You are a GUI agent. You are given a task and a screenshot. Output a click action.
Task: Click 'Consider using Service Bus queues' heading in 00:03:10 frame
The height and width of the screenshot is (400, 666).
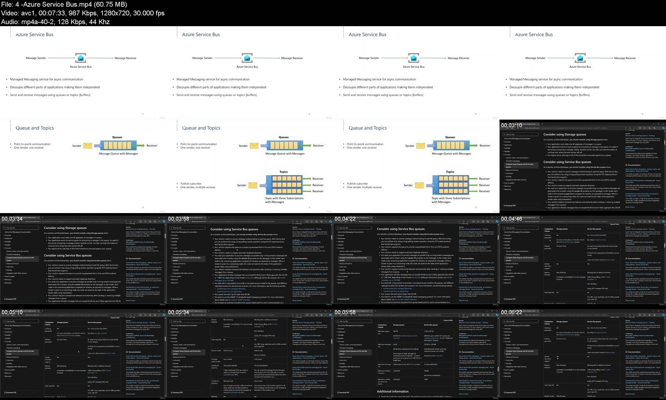pyautogui.click(x=567, y=162)
